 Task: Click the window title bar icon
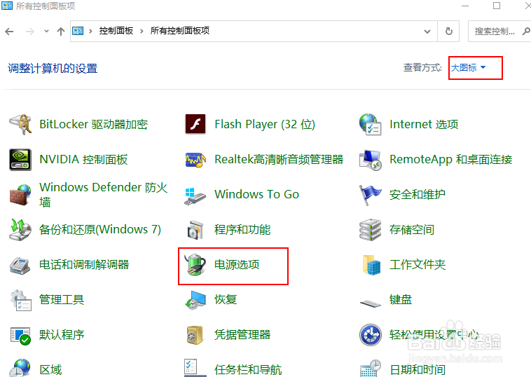point(7,6)
